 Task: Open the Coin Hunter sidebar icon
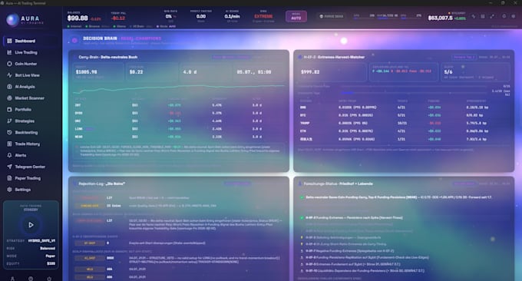9,64
